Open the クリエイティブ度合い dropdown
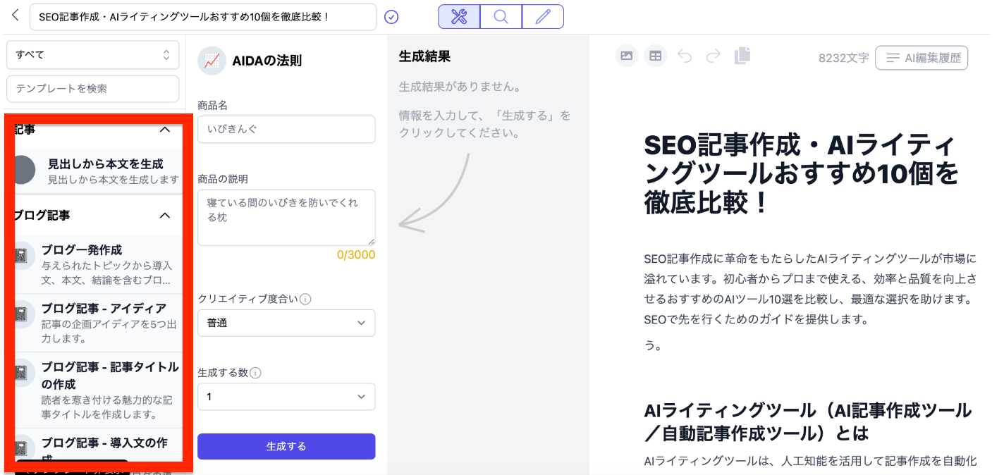The image size is (1004, 475). [x=286, y=323]
